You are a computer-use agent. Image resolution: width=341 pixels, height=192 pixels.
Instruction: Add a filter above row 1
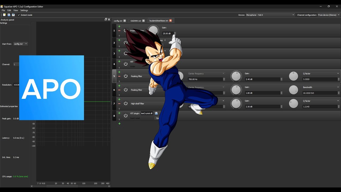pyautogui.click(x=119, y=26)
